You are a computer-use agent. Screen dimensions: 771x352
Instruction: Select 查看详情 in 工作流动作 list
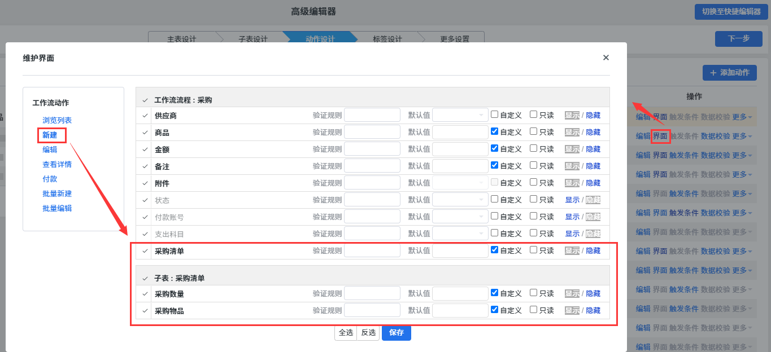(57, 164)
